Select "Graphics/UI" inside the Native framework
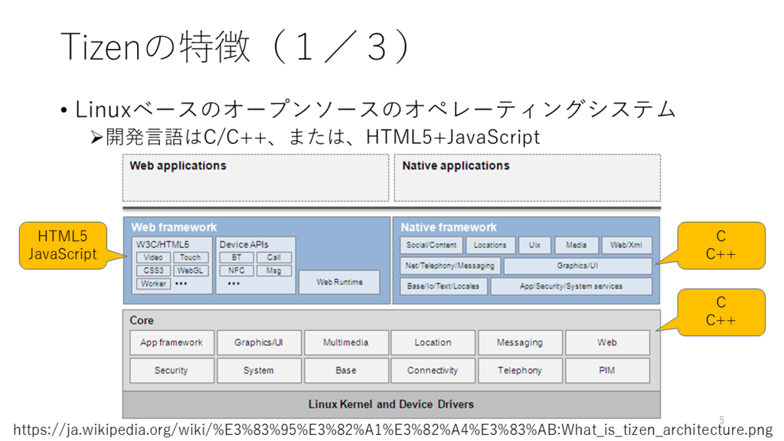Image resolution: width=784 pixels, height=441 pixels. click(x=577, y=266)
